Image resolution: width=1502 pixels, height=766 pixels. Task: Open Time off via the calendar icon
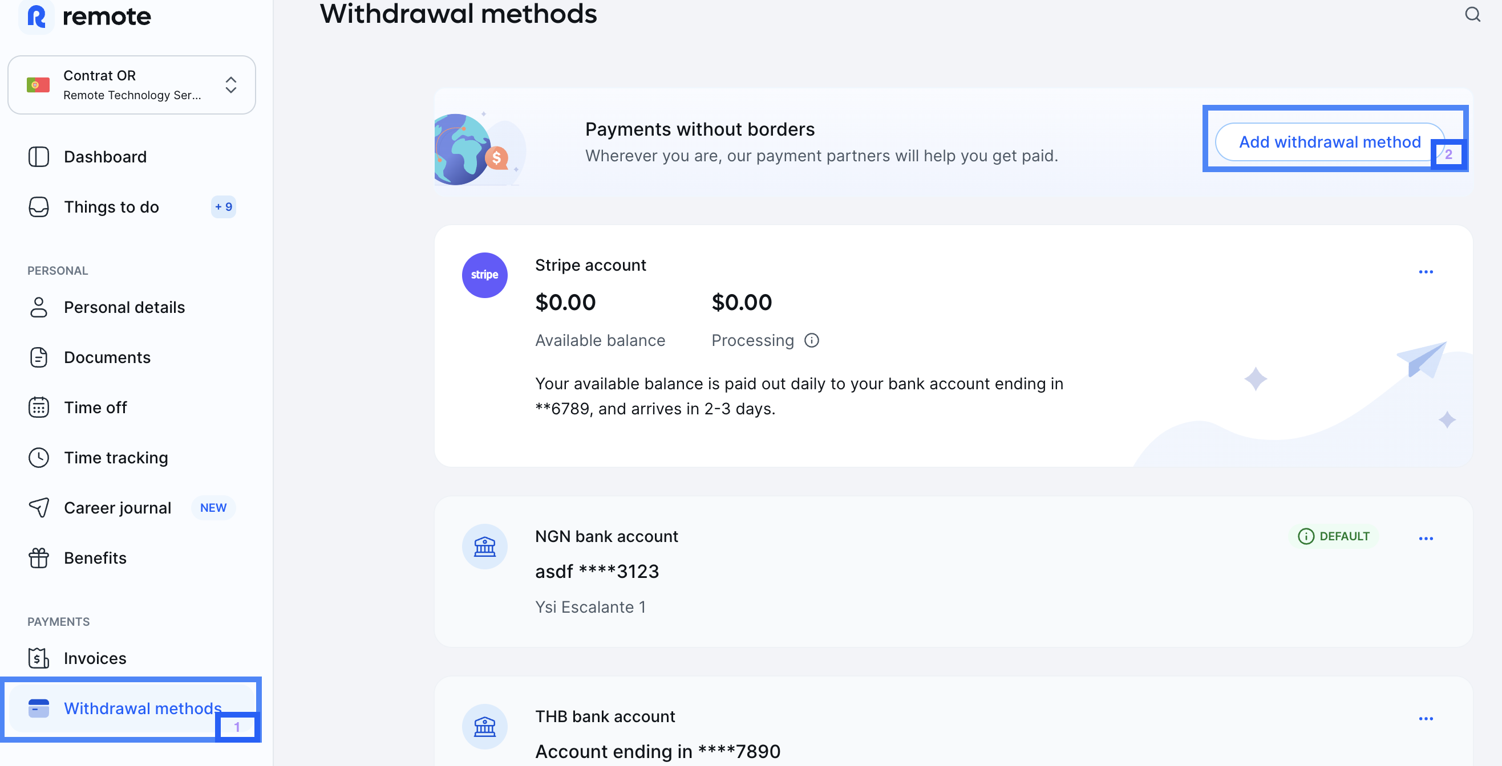[x=38, y=407]
